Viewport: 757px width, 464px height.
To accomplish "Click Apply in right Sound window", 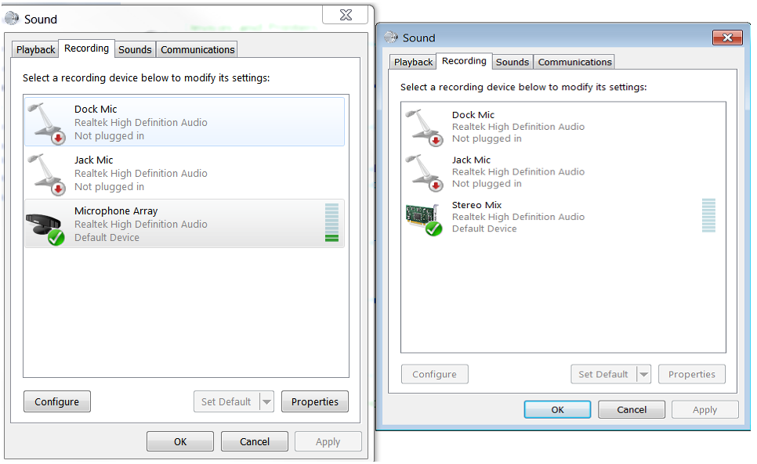I will point(704,409).
